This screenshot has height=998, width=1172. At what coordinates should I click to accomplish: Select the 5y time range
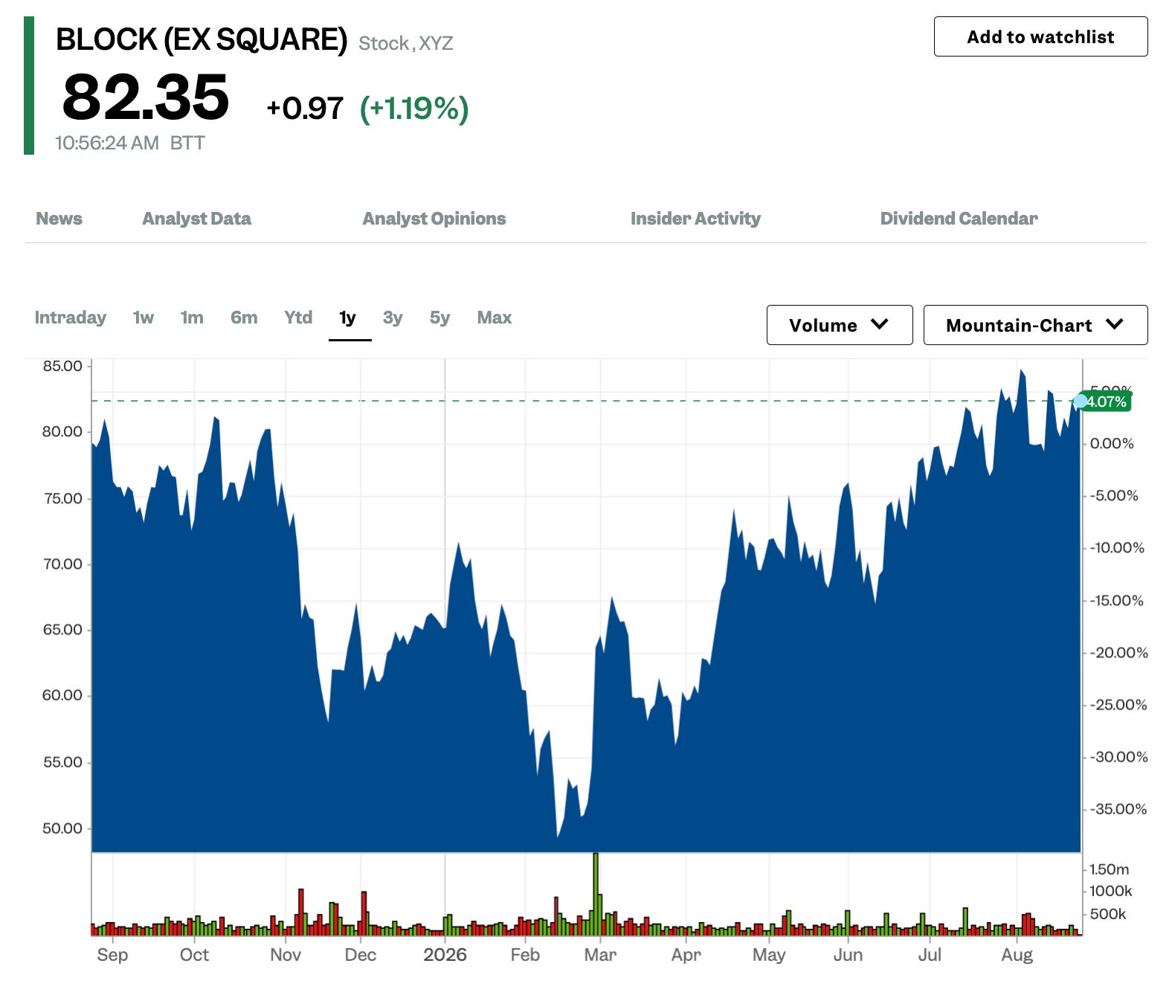coord(439,318)
